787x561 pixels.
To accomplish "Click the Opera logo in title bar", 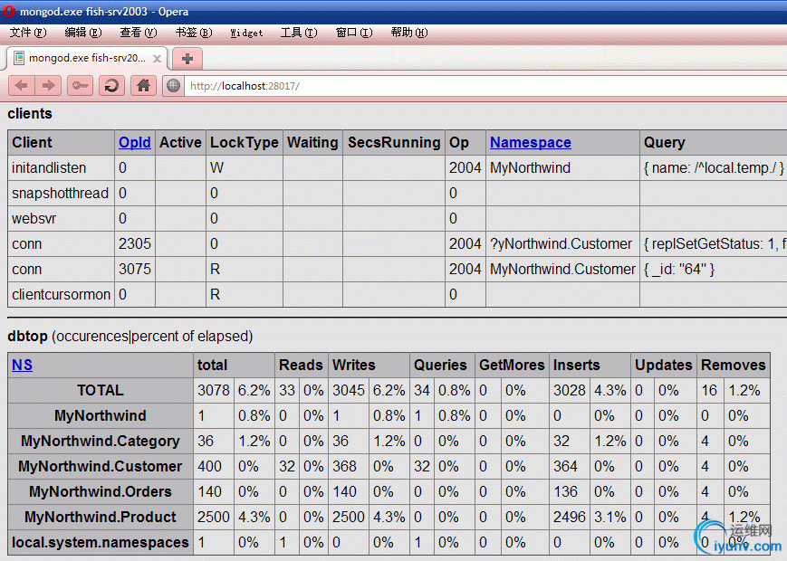I will (9, 11).
